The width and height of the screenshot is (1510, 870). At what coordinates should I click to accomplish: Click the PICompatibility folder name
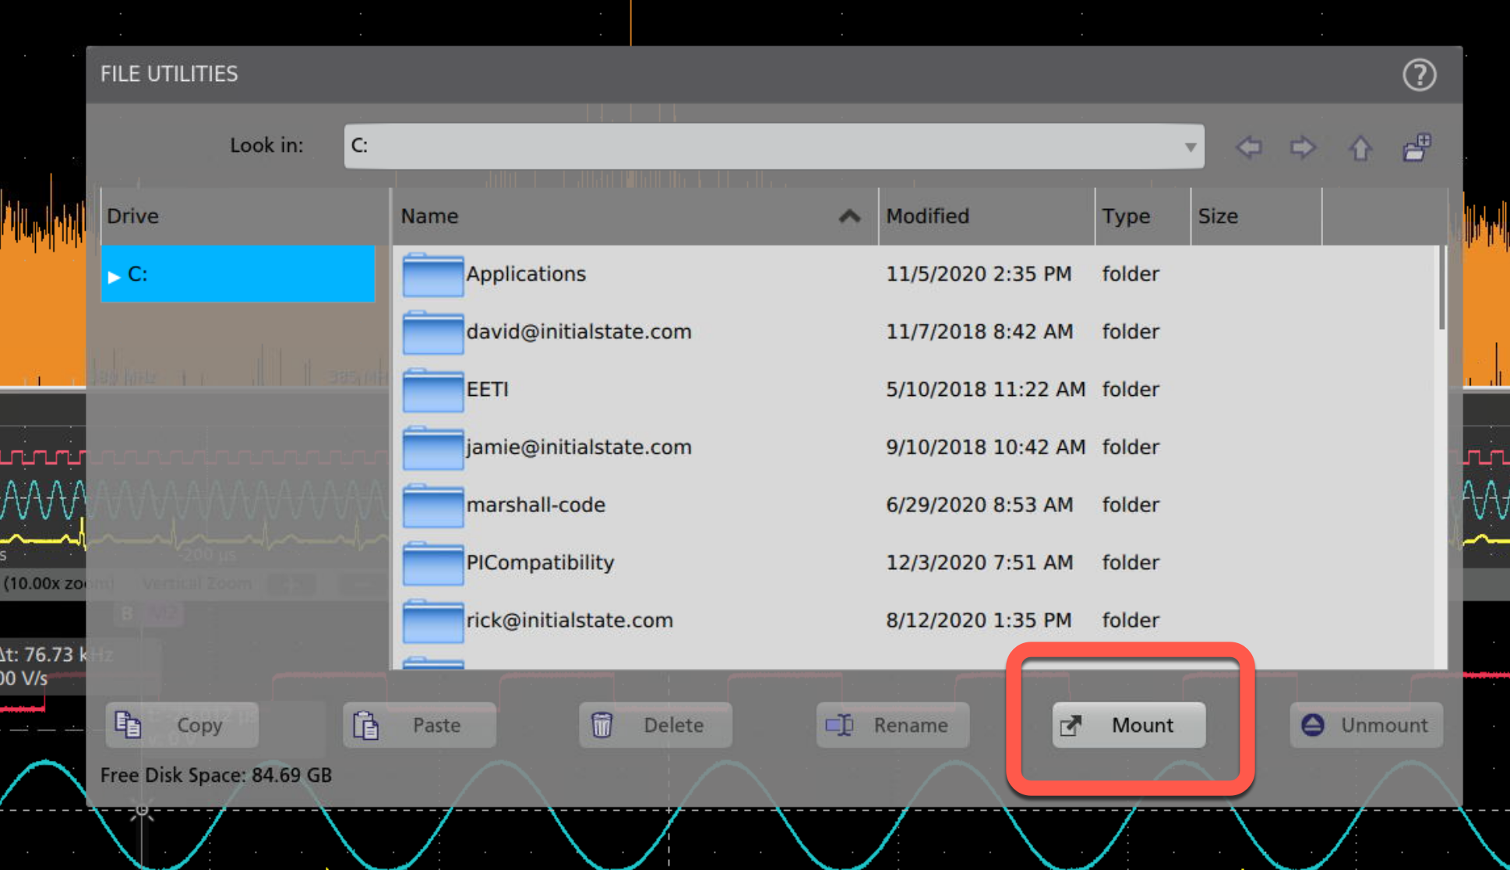pyautogui.click(x=540, y=563)
